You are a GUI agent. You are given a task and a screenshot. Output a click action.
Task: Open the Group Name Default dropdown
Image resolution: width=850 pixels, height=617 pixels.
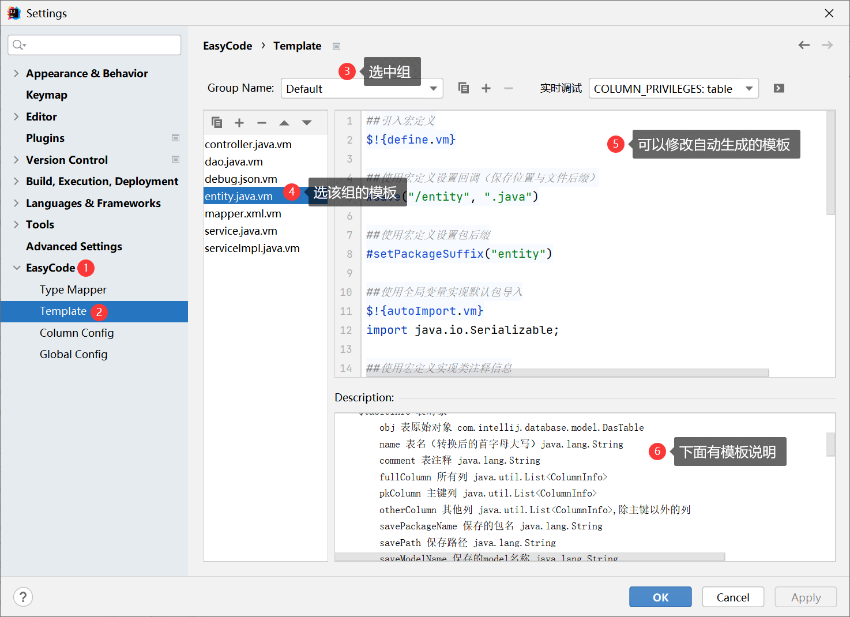pyautogui.click(x=362, y=89)
